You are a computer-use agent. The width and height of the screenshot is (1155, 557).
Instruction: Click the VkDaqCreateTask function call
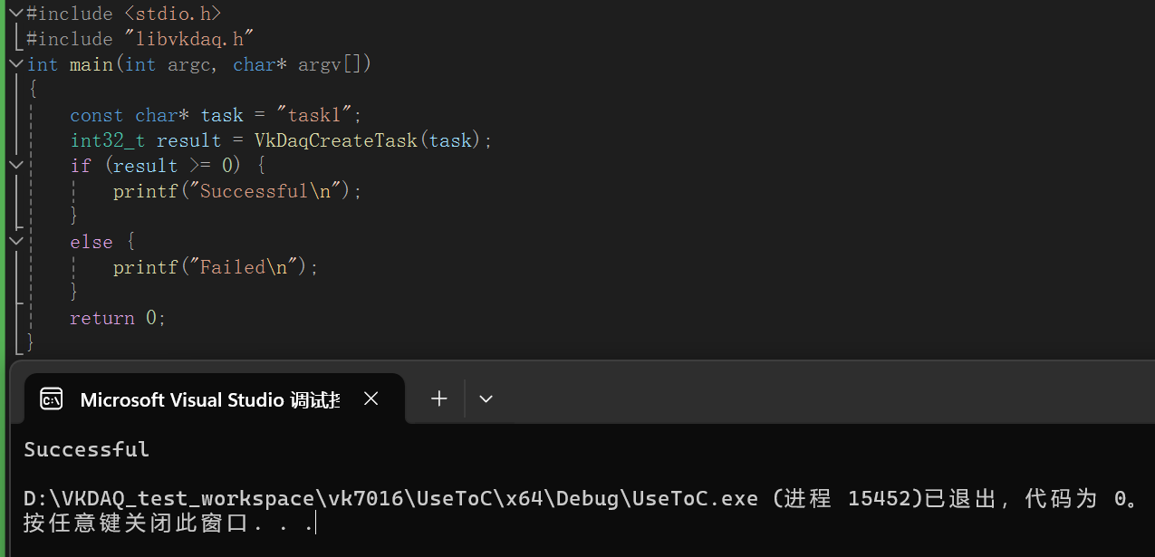(336, 140)
